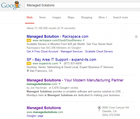This screenshot has height=119, width=140.
Task: Click the search box containing Managed Solutions
Action: pos(82,5)
